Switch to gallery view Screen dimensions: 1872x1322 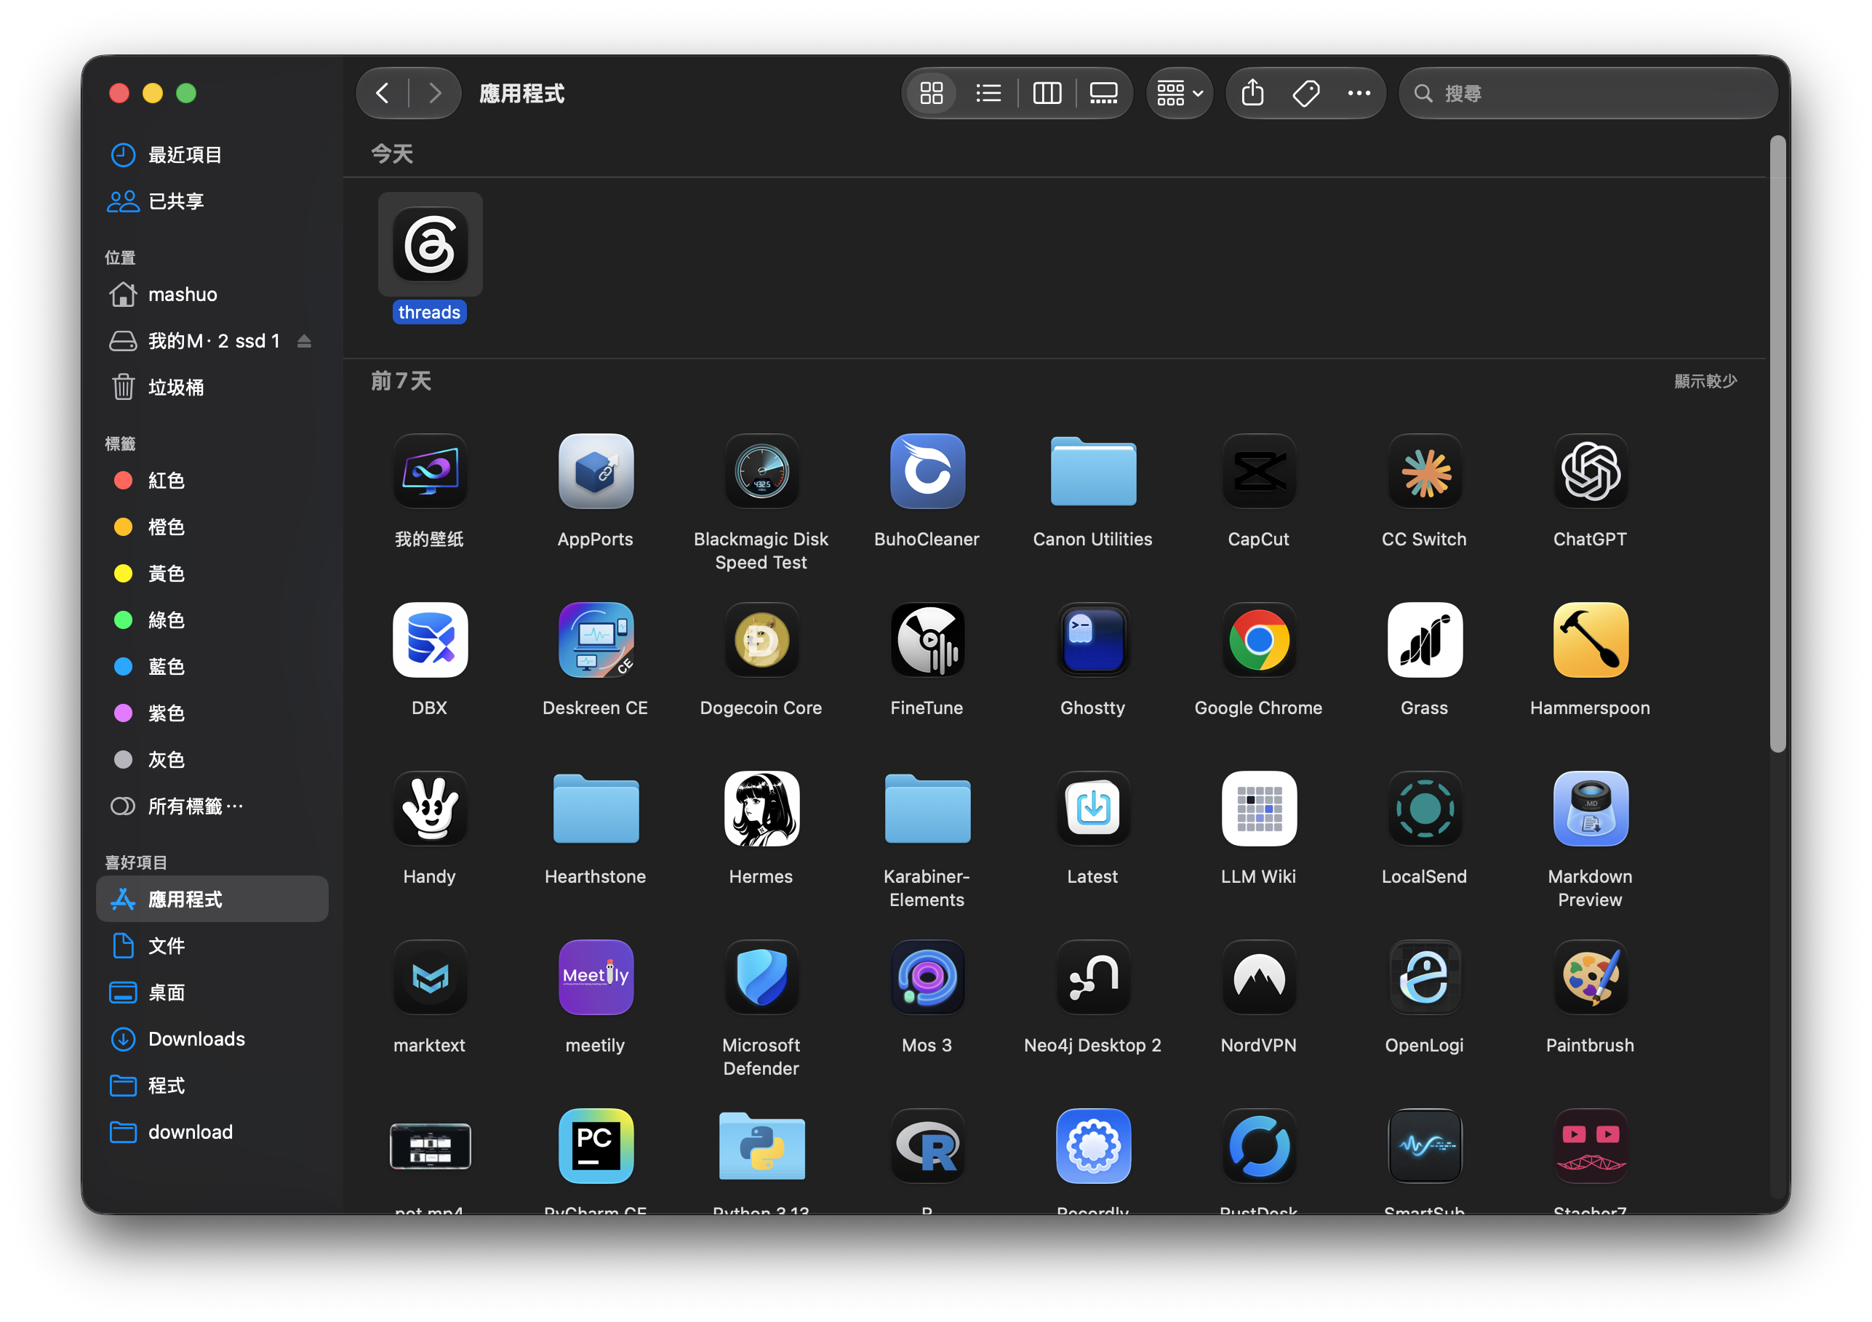[1103, 93]
